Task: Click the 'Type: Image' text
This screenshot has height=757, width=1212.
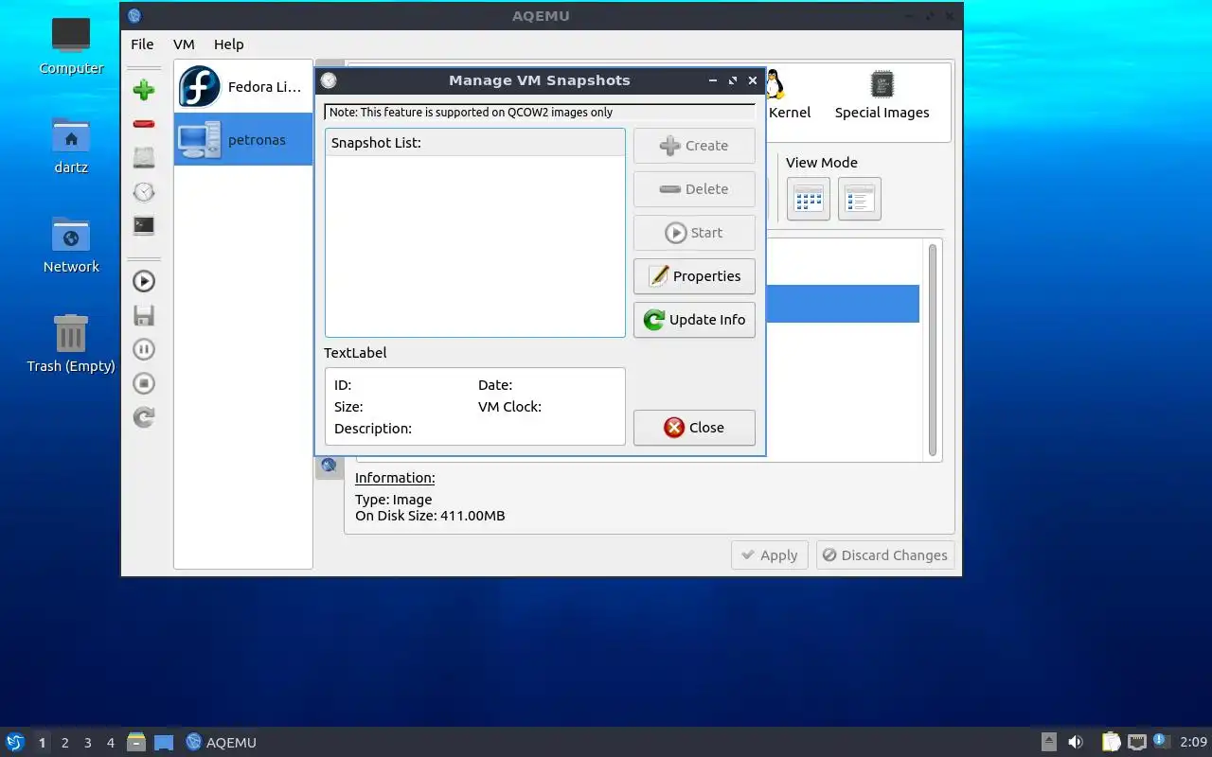Action: (x=393, y=500)
